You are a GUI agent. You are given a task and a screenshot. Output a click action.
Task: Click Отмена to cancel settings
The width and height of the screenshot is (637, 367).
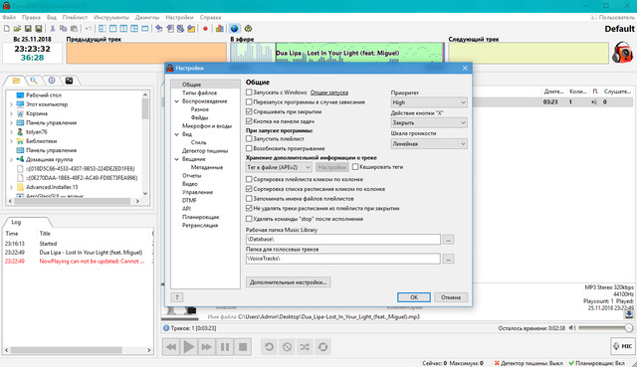coord(451,297)
